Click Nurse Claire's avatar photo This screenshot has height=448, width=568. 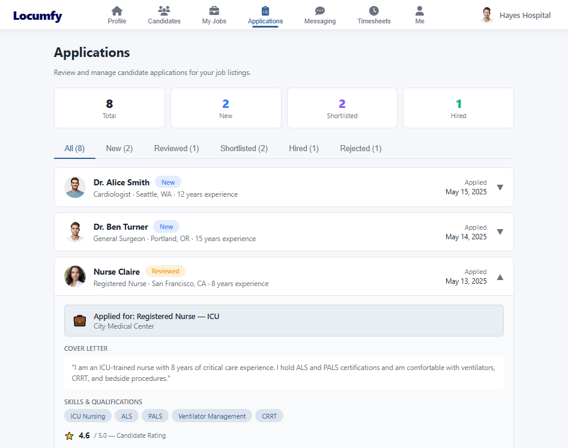[x=75, y=276]
